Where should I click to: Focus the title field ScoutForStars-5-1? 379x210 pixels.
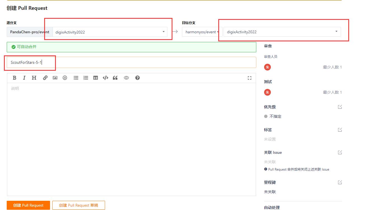coord(131,62)
